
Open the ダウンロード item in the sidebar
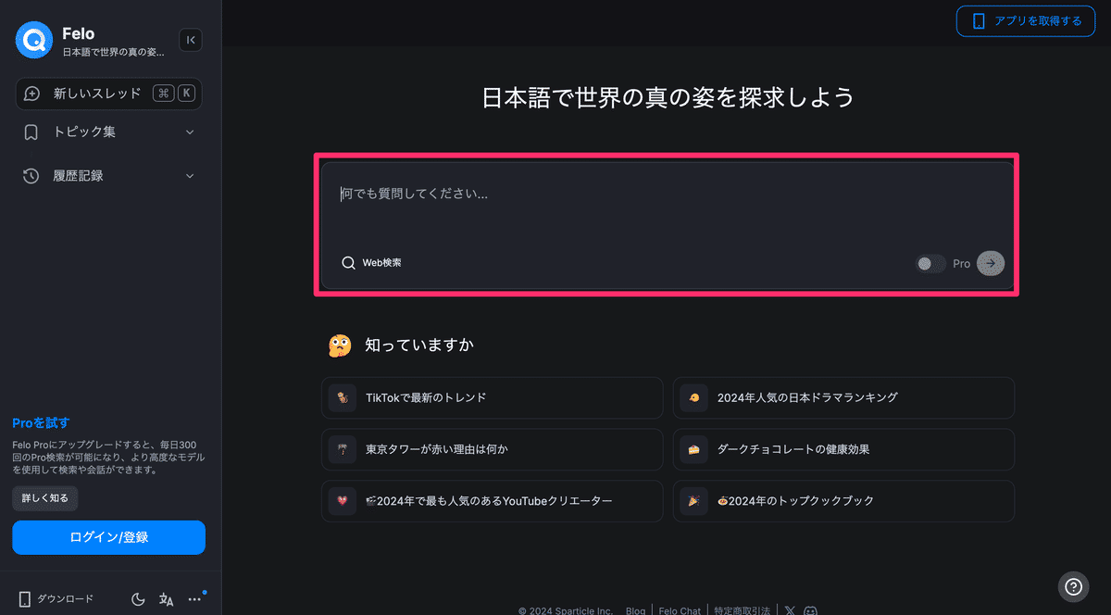[x=56, y=599]
